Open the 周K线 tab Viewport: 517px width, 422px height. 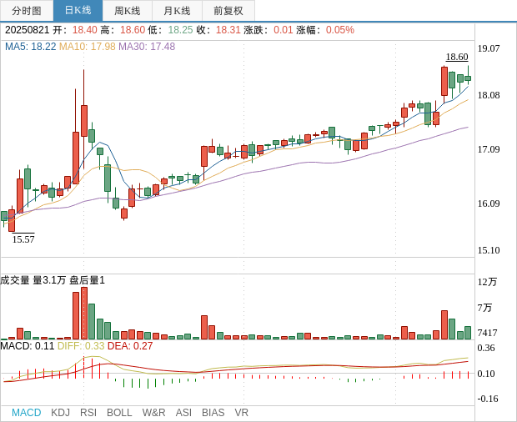128,11
